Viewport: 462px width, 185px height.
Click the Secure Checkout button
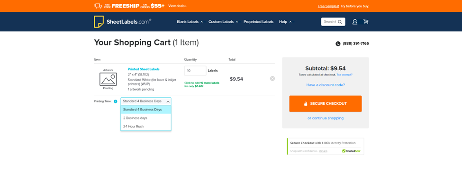(325, 103)
